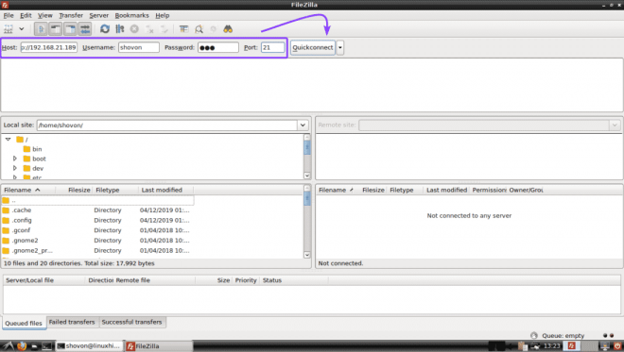The width and height of the screenshot is (624, 352).
Task: Select the .gnome2 directory row
Action: click(x=98, y=241)
